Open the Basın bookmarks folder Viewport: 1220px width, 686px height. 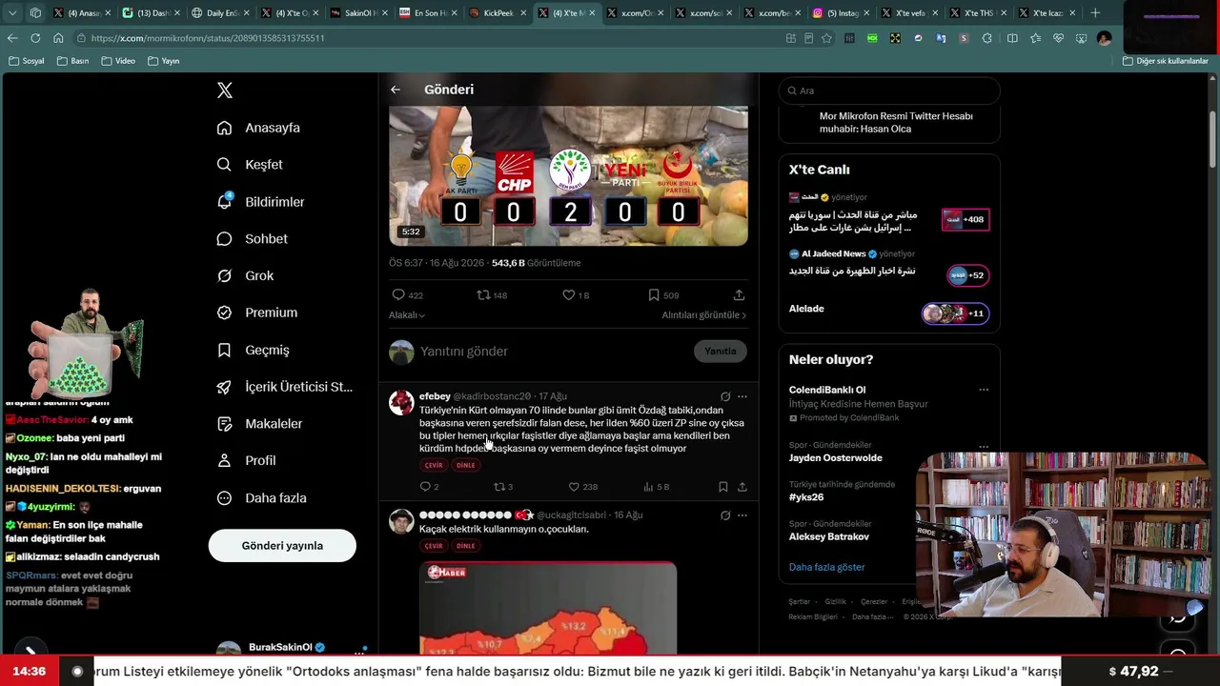pyautogui.click(x=73, y=61)
